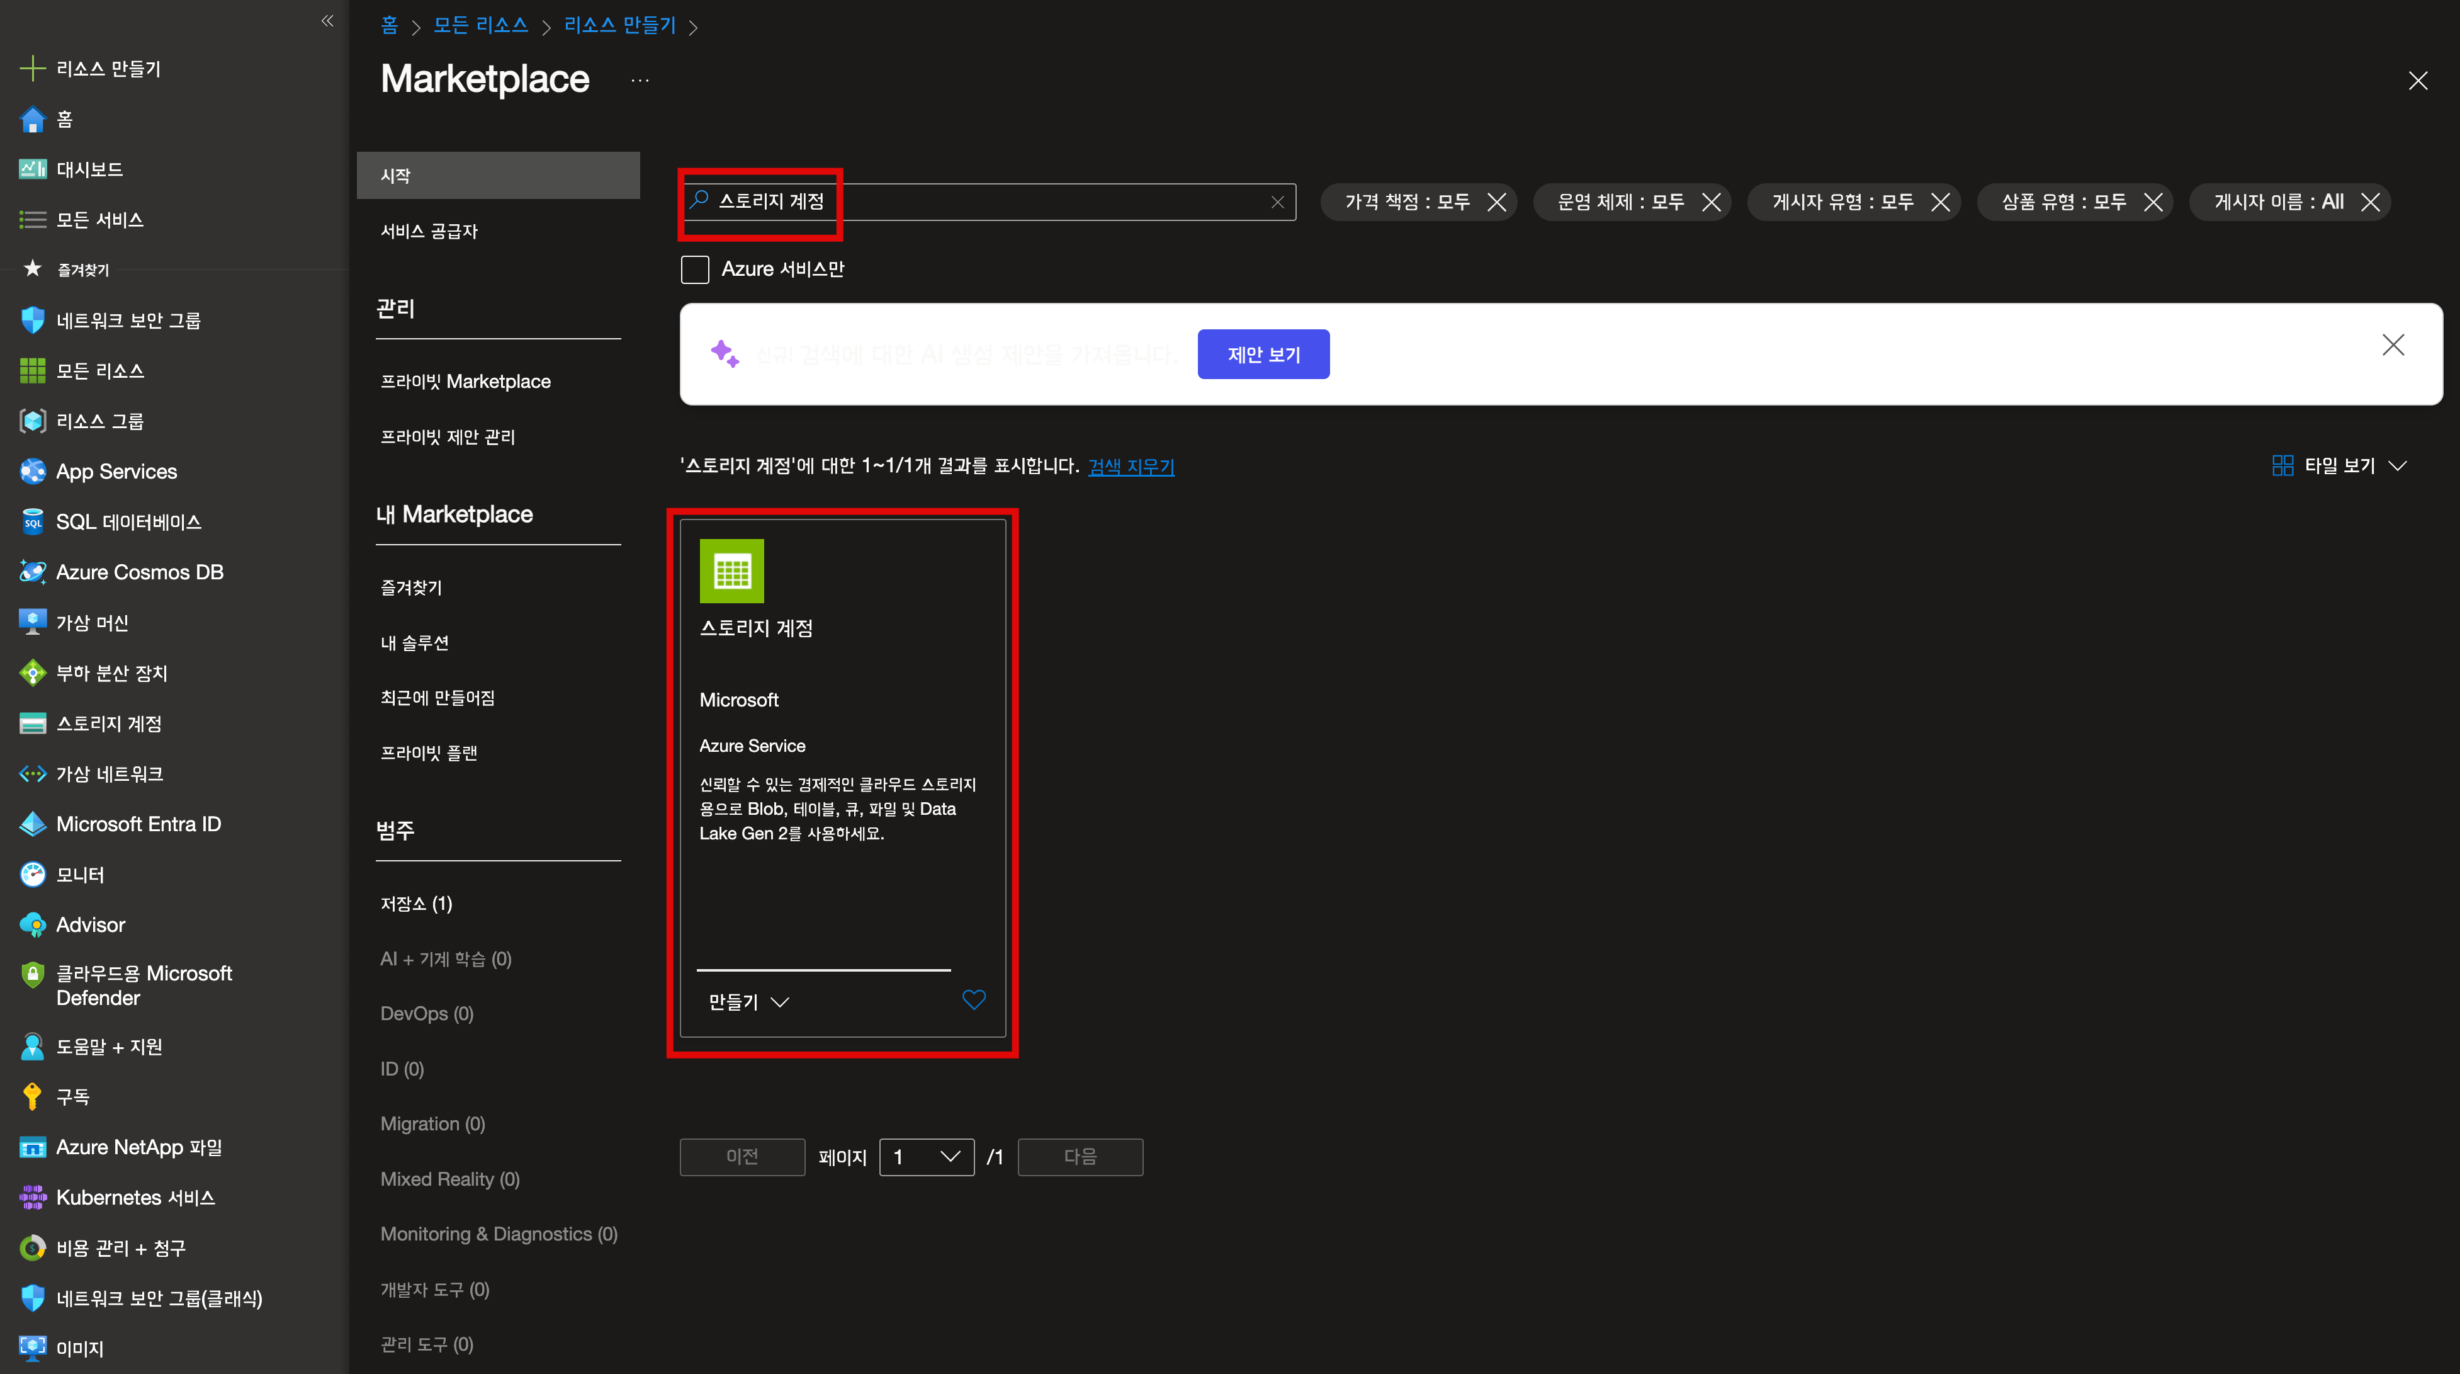
Task: Click the plus icon for 리소스 만들기
Action: point(33,69)
